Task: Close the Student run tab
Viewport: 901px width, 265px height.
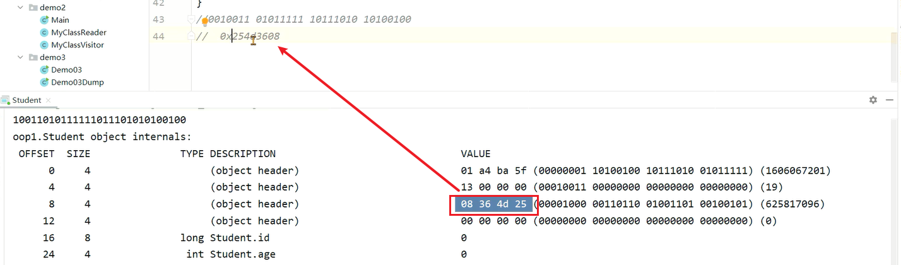Action: 49,100
